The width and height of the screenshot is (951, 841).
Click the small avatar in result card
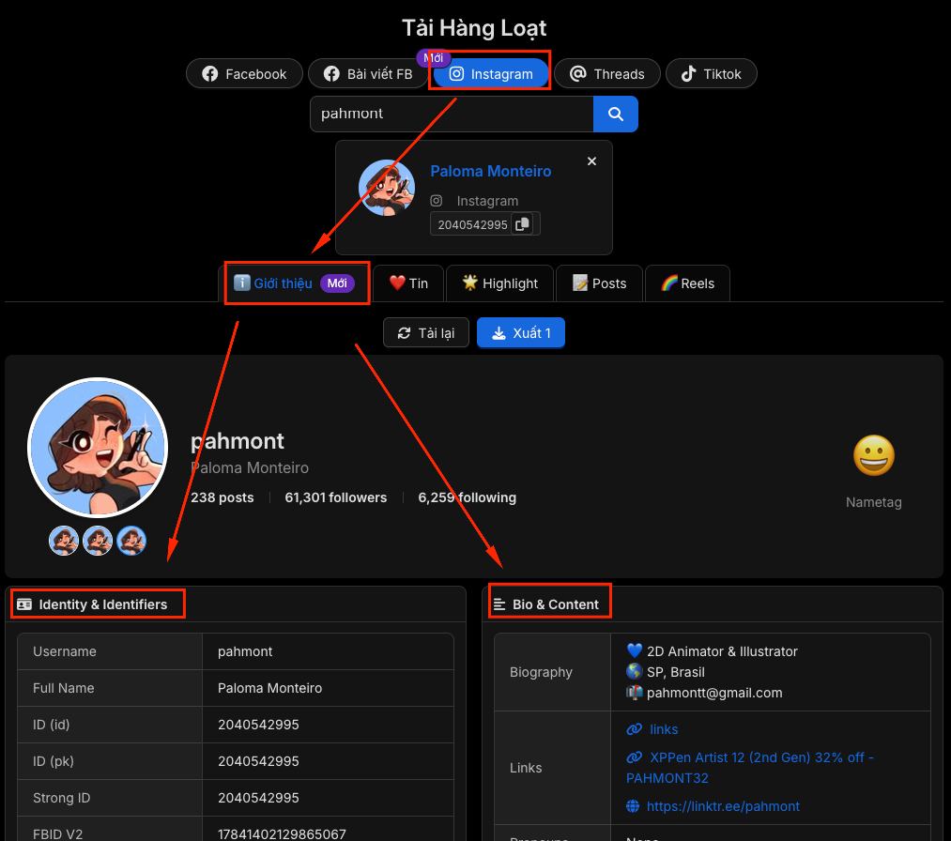[387, 188]
